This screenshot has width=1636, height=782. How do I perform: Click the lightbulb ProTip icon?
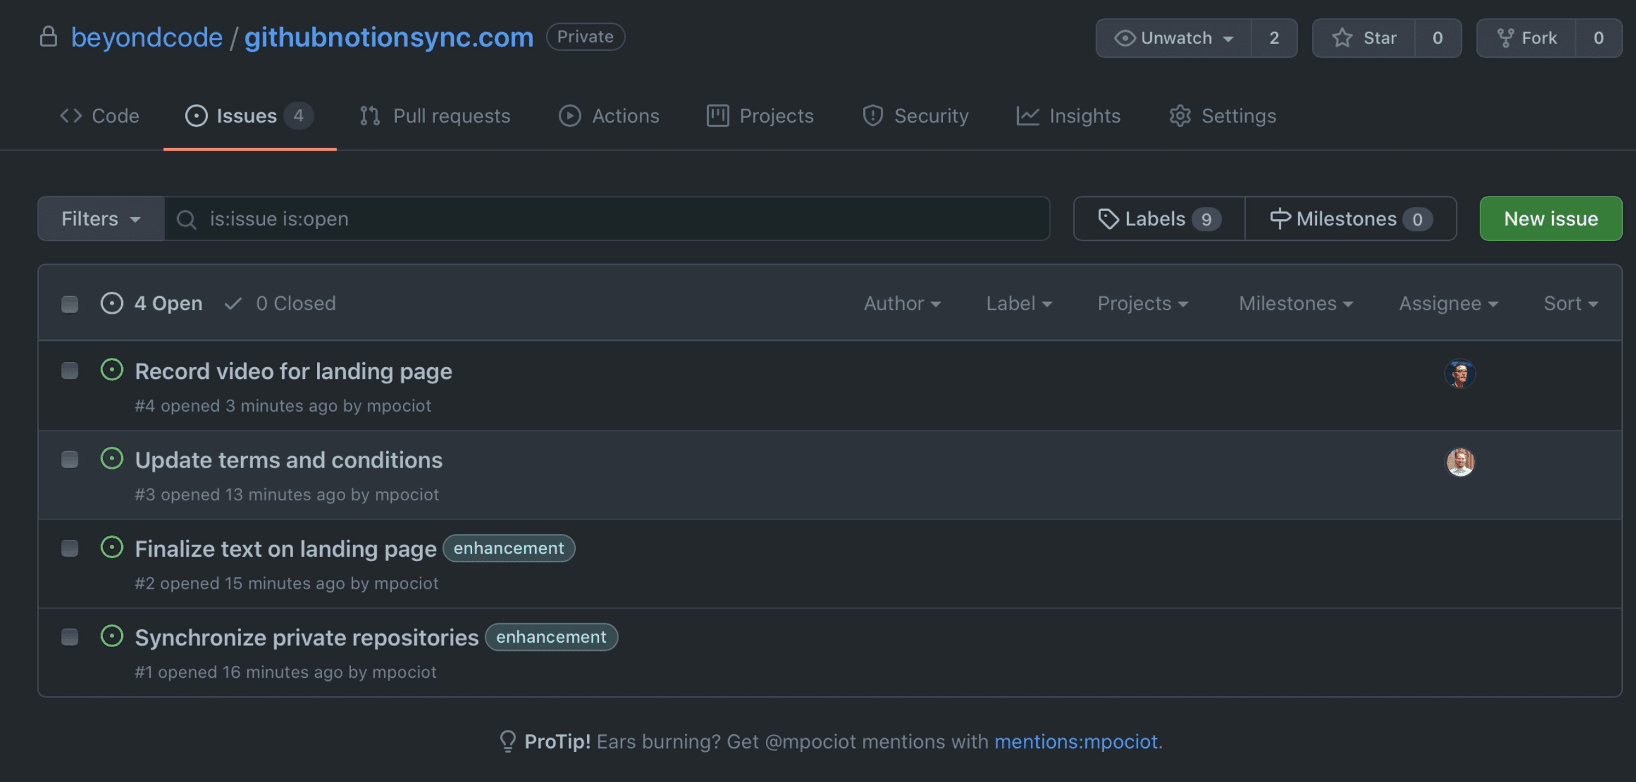click(x=507, y=741)
